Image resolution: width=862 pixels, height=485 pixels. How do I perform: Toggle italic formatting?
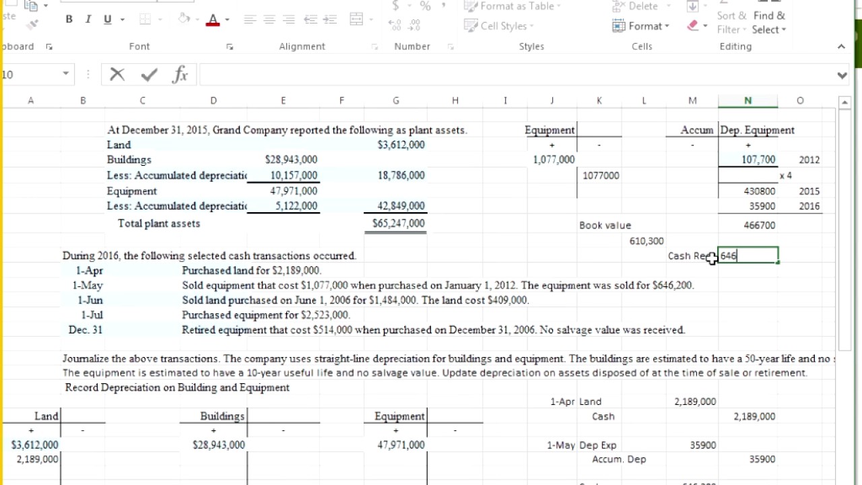(88, 20)
